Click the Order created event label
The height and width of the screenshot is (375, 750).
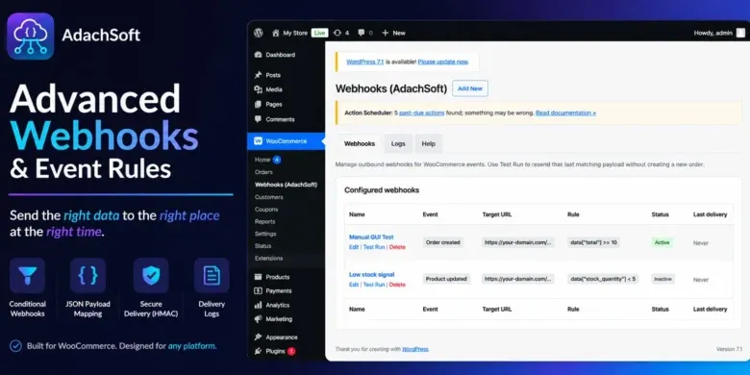[443, 242]
